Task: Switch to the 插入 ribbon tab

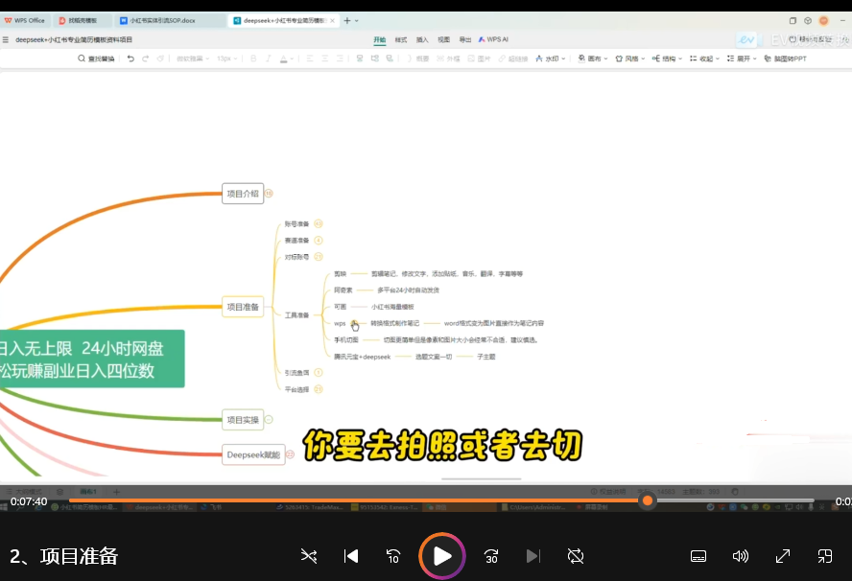Action: click(x=422, y=39)
